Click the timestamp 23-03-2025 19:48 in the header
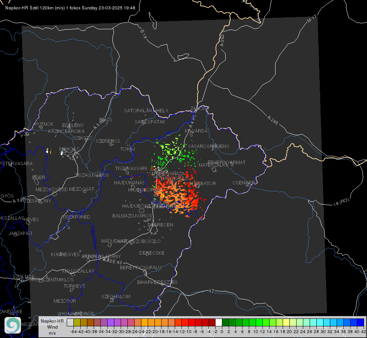367x338 pixels. tap(117, 8)
